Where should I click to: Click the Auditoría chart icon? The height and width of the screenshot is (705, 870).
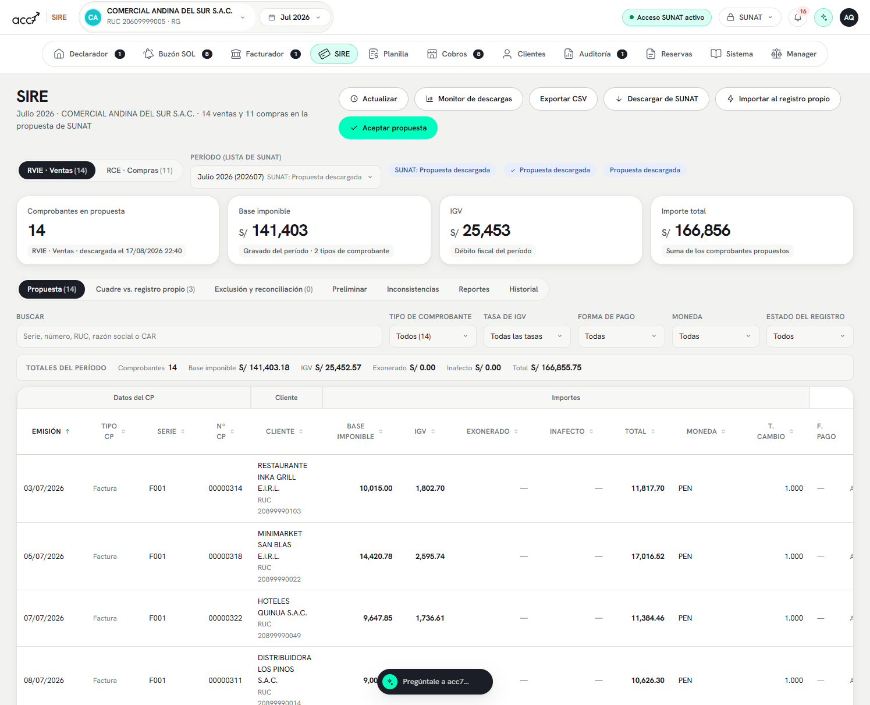tap(569, 54)
